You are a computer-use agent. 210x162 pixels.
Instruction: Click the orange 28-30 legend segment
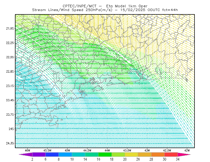(x=158, y=154)
